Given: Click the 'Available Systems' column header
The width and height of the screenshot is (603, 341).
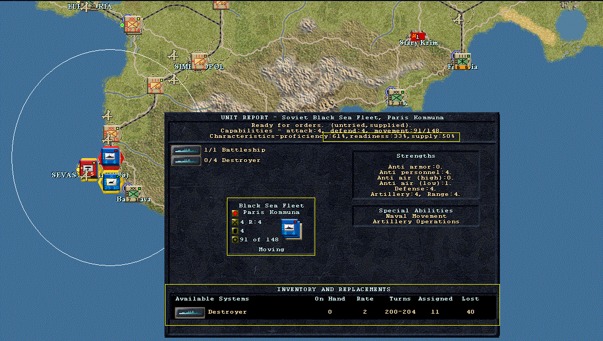Looking at the screenshot, I should tap(212, 299).
